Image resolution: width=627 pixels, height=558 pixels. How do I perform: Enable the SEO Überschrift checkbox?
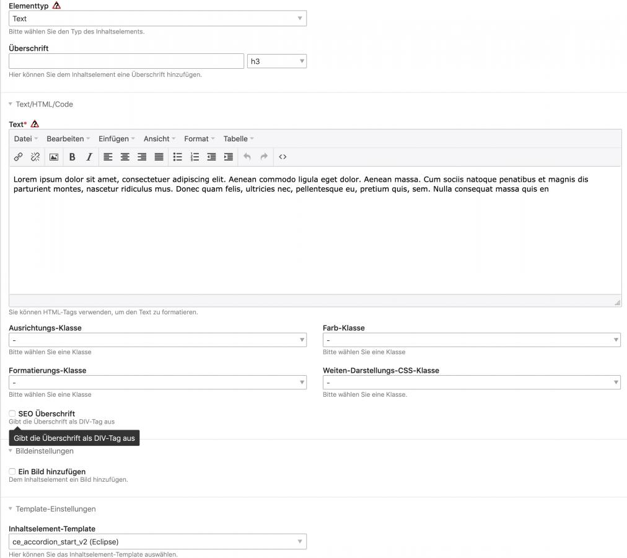(12, 414)
